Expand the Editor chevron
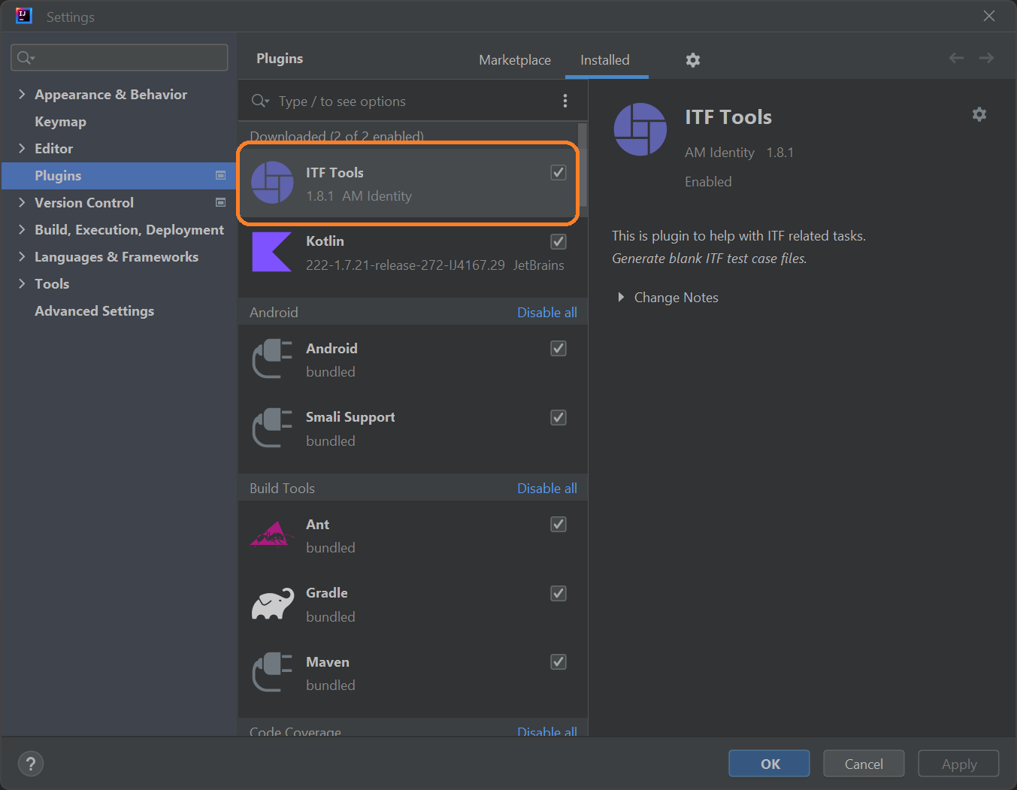Viewport: 1017px width, 790px height. point(22,148)
